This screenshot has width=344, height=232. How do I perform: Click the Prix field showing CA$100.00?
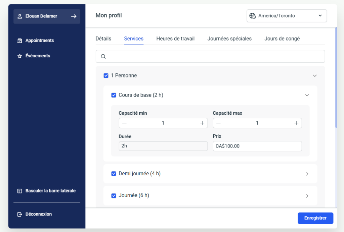pyautogui.click(x=257, y=146)
